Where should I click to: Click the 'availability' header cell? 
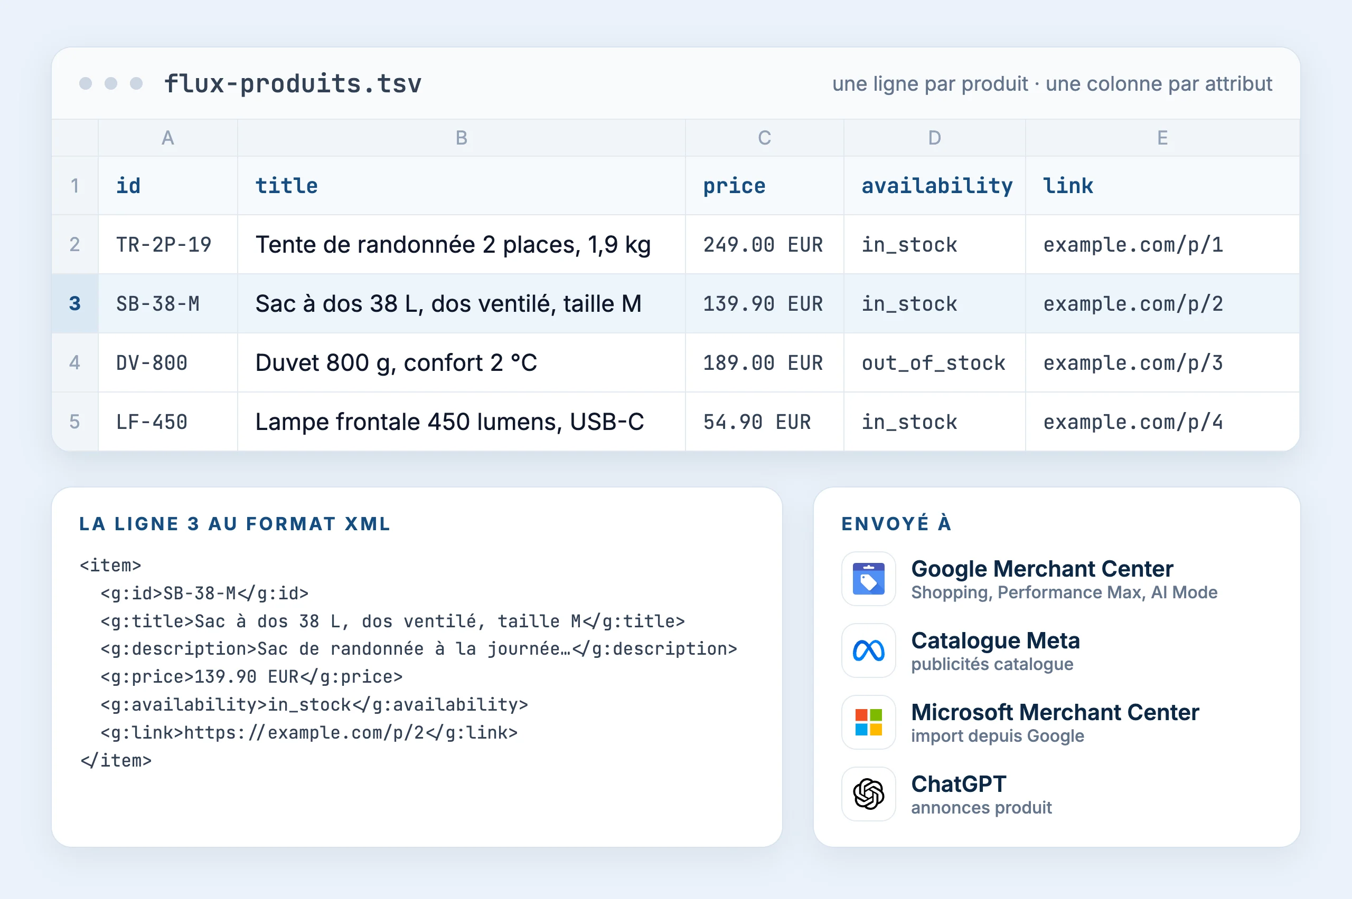(934, 186)
